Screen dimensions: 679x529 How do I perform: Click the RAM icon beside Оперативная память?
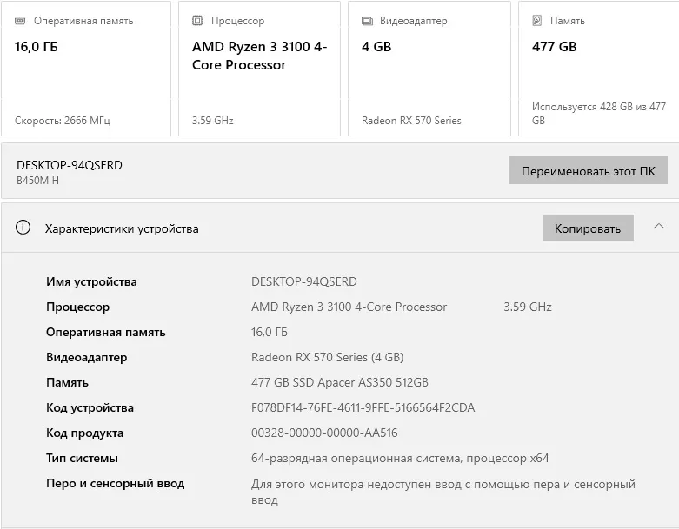tap(20, 21)
